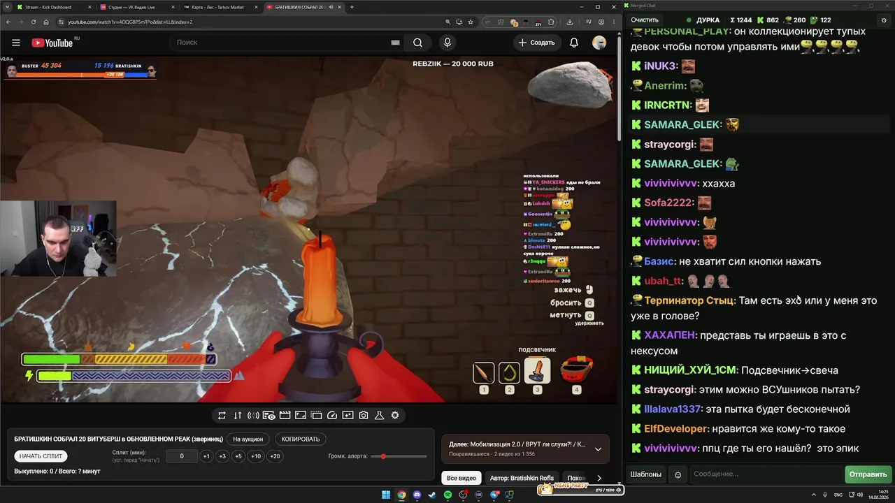The image size is (895, 503).
Task: Adjust the Громк. алерта volume slider
Action: (399, 456)
